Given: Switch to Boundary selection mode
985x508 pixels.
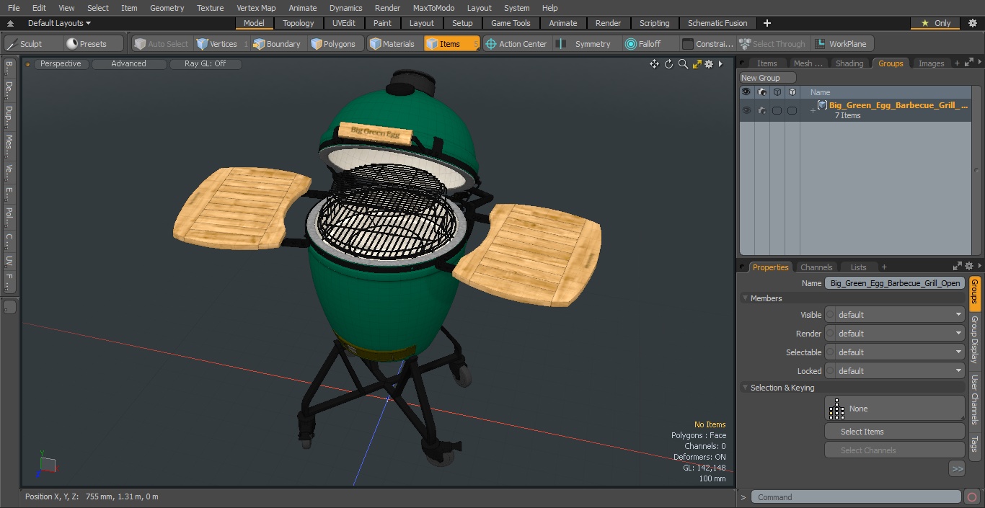Looking at the screenshot, I should pos(277,44).
